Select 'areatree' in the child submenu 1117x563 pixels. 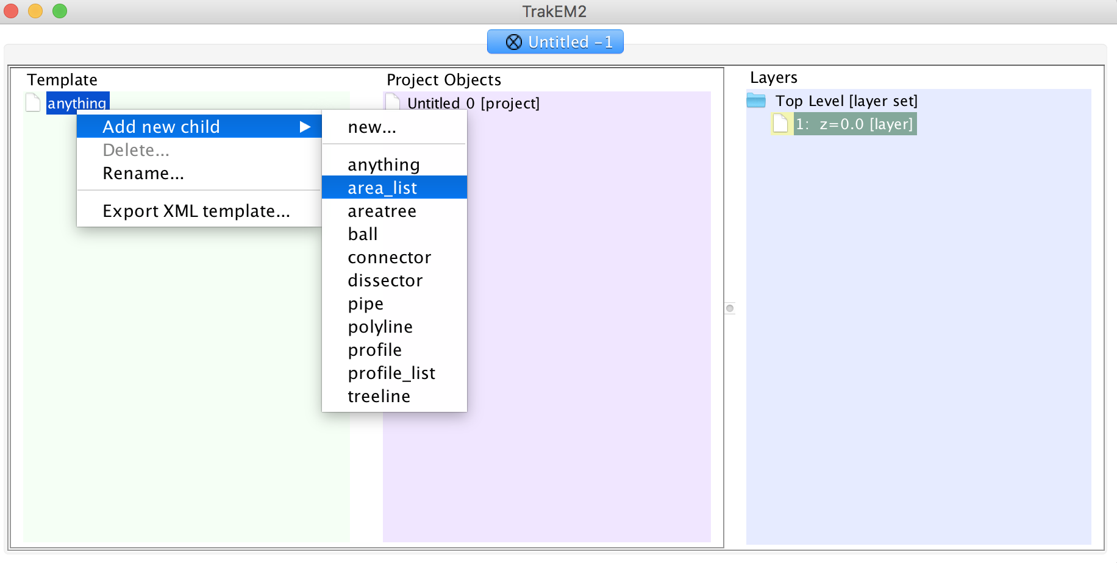pyautogui.click(x=394, y=211)
